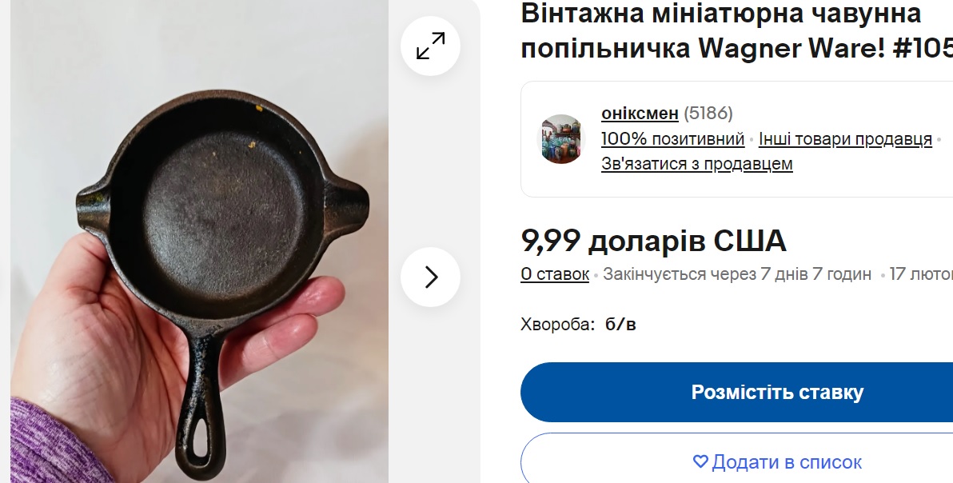Image resolution: width=953 pixels, height=483 pixels.
Task: View the seller's (5186) feedback count
Action: (708, 114)
